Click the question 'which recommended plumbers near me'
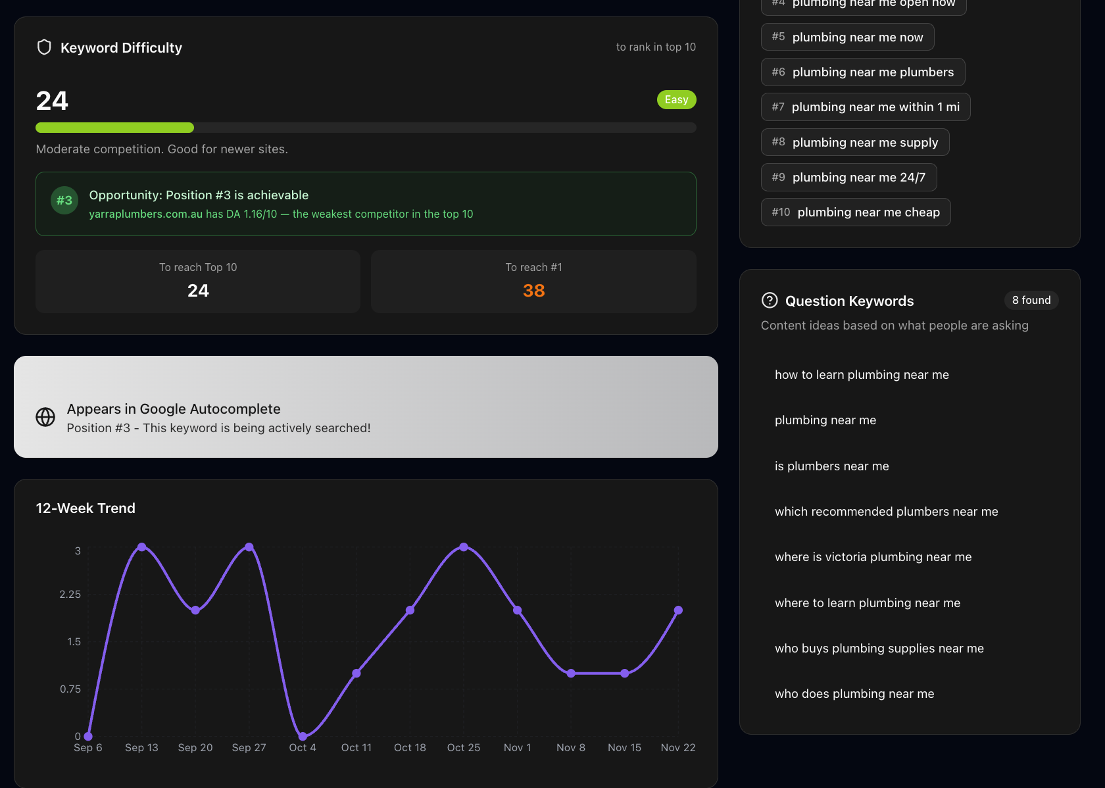Screen dimensions: 1105x788 coord(886,511)
